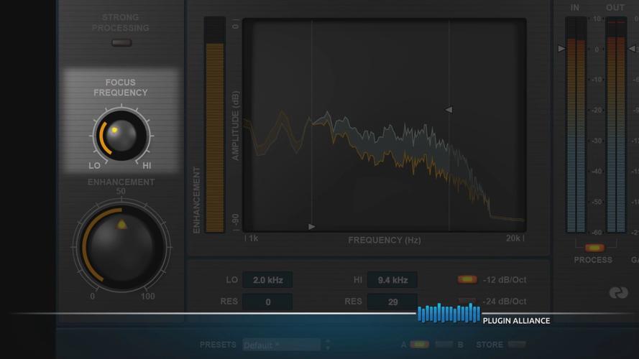Click the 'STORE' label

coord(489,345)
